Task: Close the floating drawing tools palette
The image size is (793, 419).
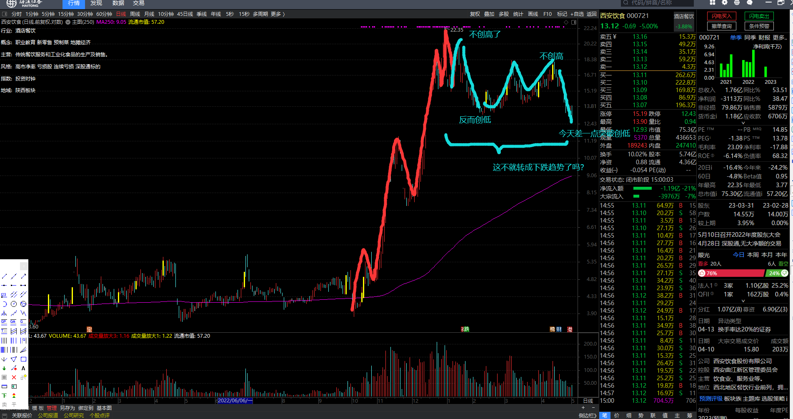Action: point(24,266)
